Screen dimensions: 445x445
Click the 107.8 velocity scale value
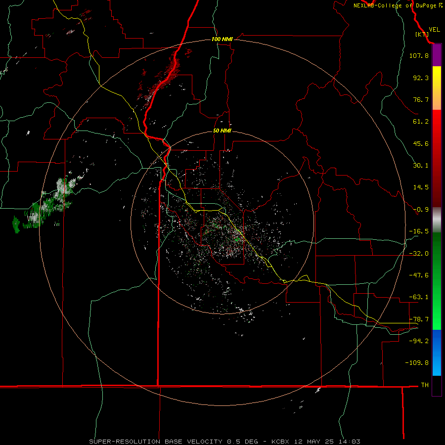pos(419,55)
